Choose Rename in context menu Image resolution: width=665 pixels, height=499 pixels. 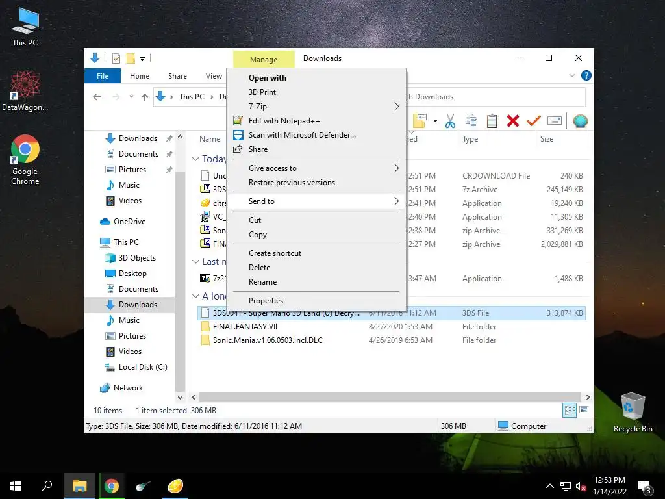pyautogui.click(x=262, y=282)
